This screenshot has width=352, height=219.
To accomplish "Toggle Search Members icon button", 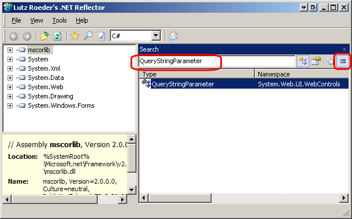I will click(x=316, y=61).
